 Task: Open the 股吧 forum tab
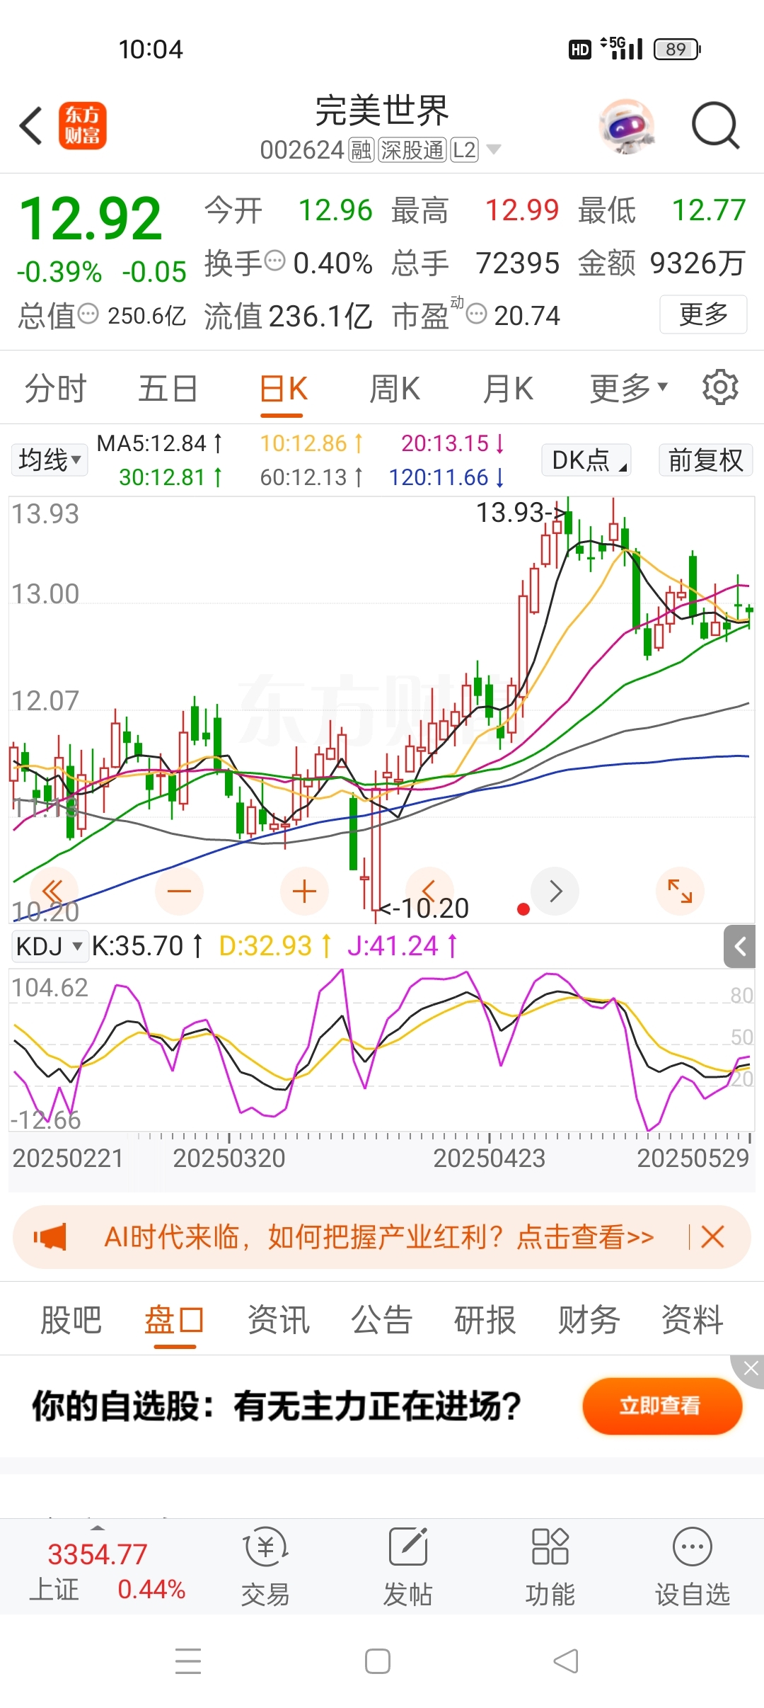tap(71, 1320)
